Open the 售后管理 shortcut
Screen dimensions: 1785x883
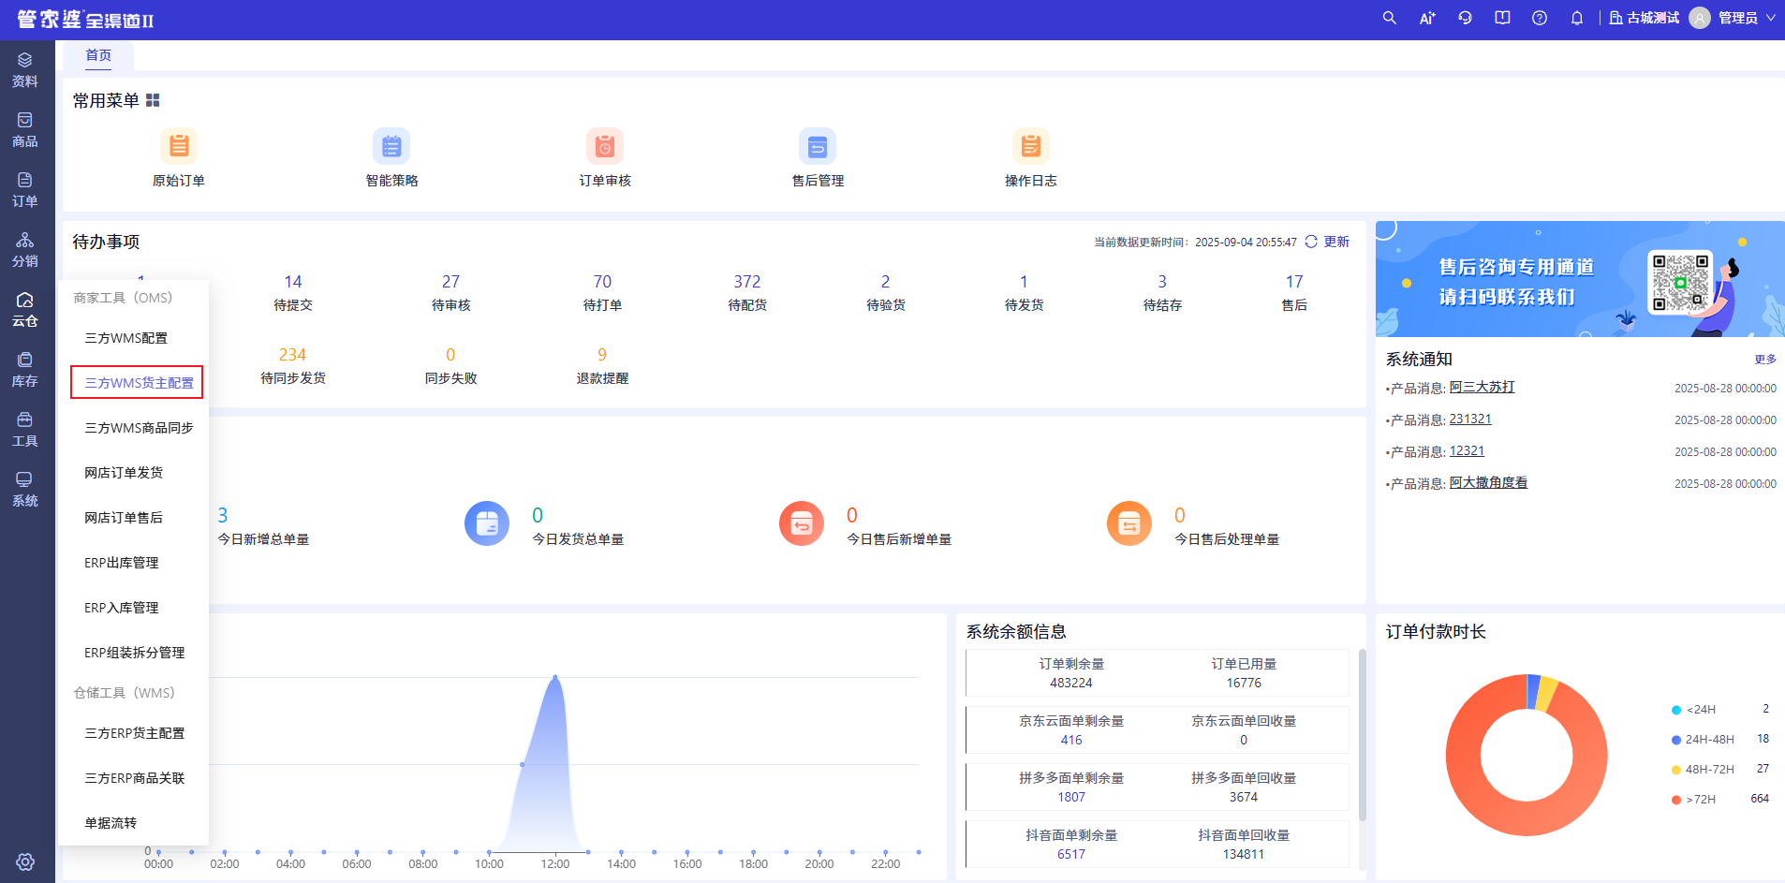coord(818,158)
